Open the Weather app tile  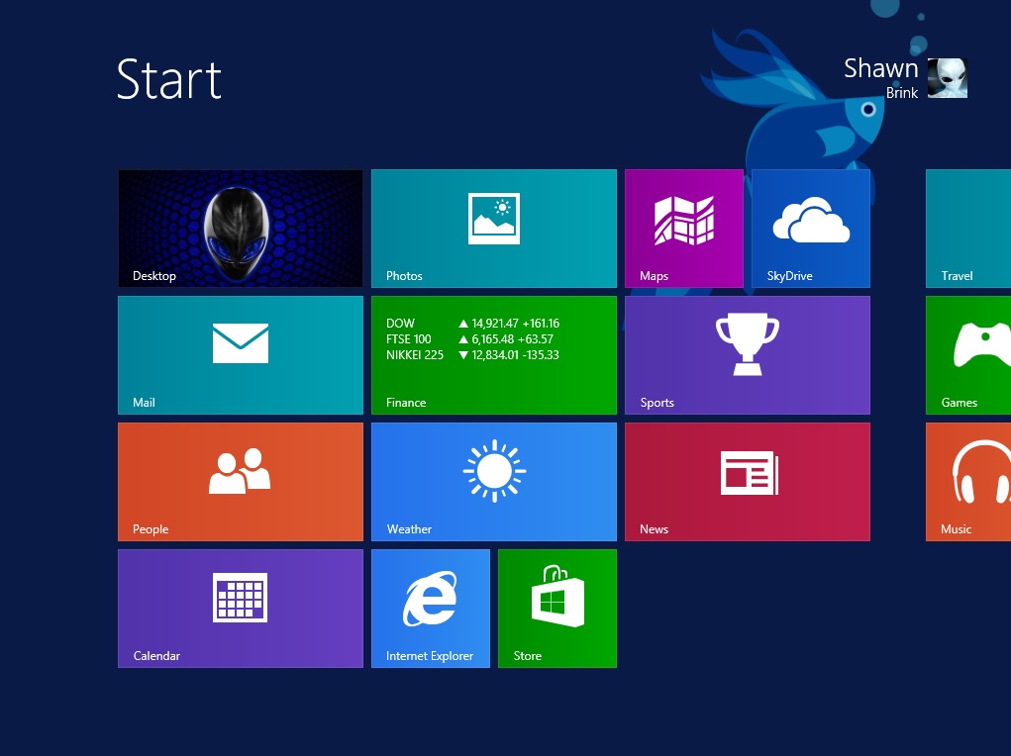click(493, 481)
